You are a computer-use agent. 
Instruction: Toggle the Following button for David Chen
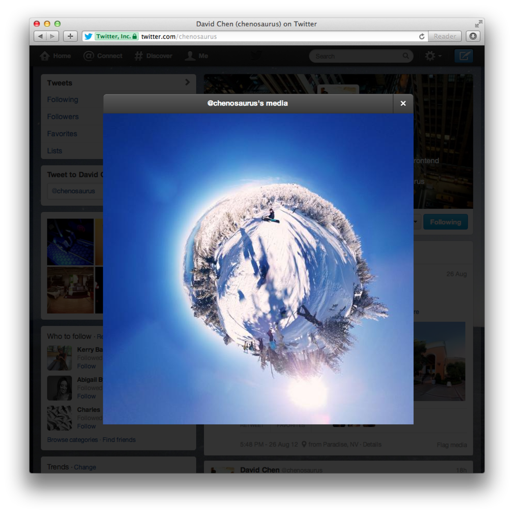[x=445, y=222]
